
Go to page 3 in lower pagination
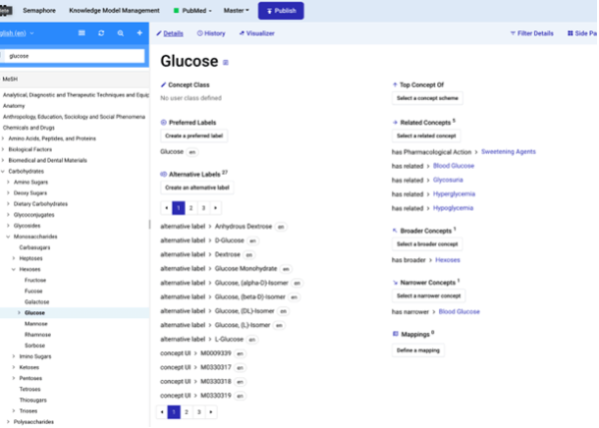198,412
